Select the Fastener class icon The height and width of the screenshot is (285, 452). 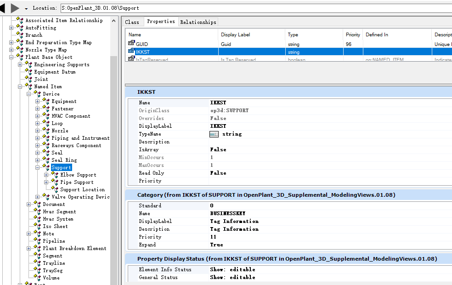pos(46,108)
